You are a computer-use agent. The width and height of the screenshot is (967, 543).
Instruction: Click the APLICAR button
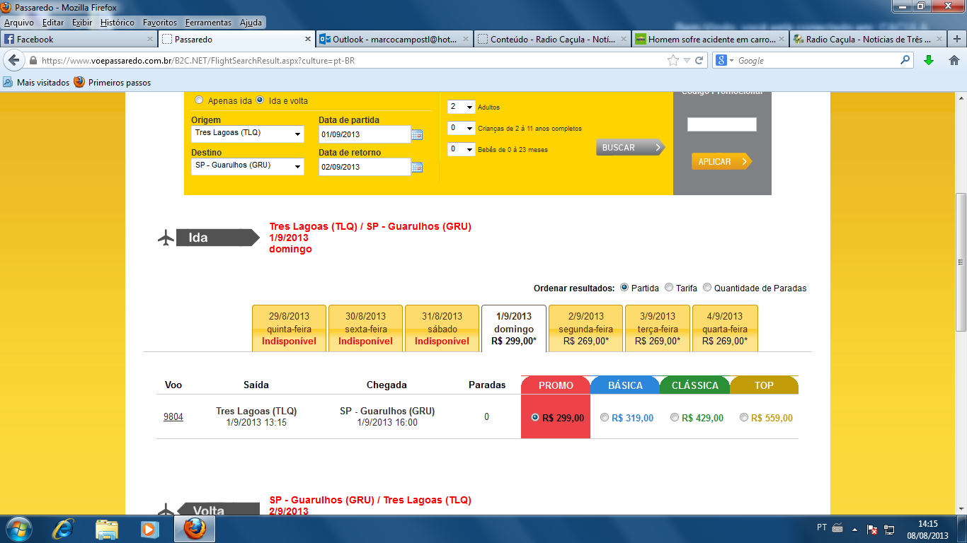[x=721, y=162]
